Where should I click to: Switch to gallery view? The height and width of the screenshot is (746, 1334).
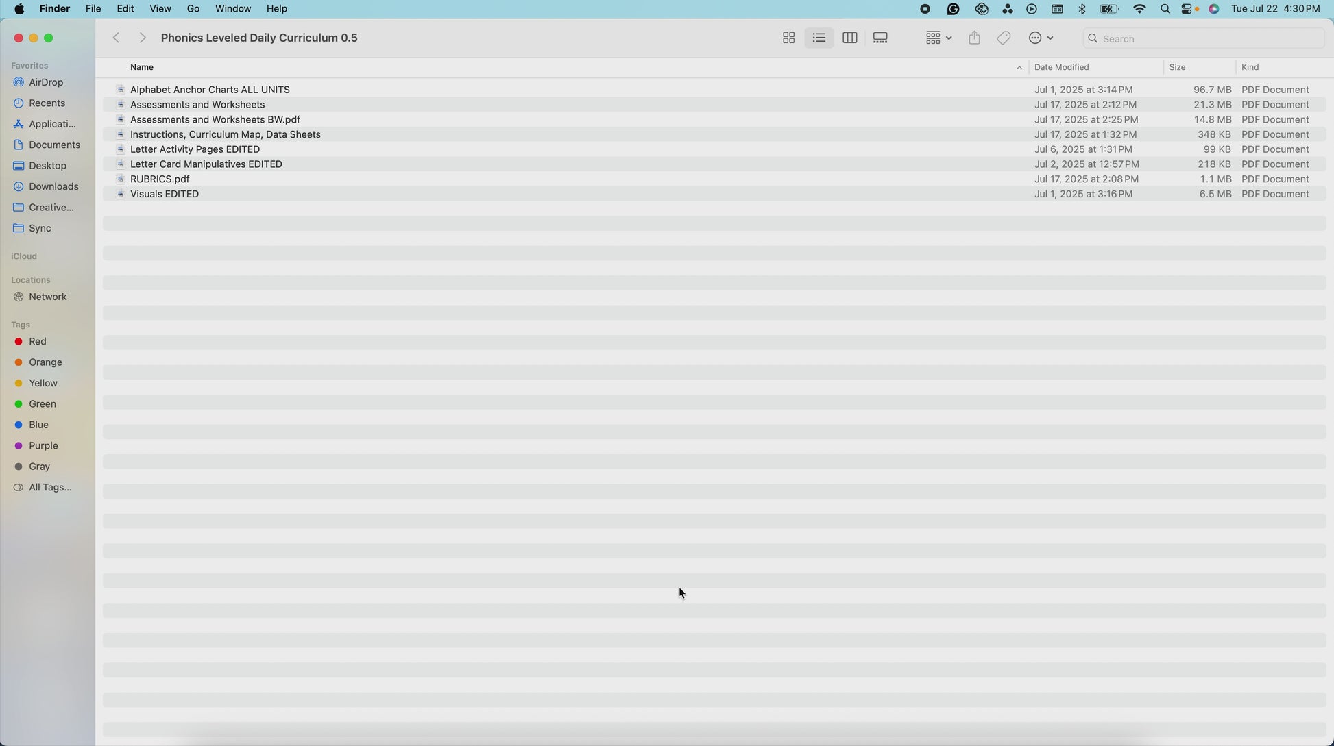[880, 38]
